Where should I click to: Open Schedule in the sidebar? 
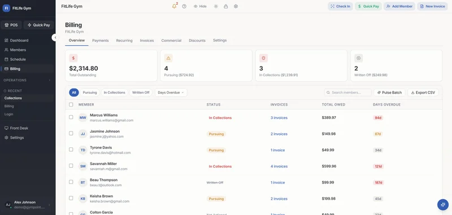point(28,59)
